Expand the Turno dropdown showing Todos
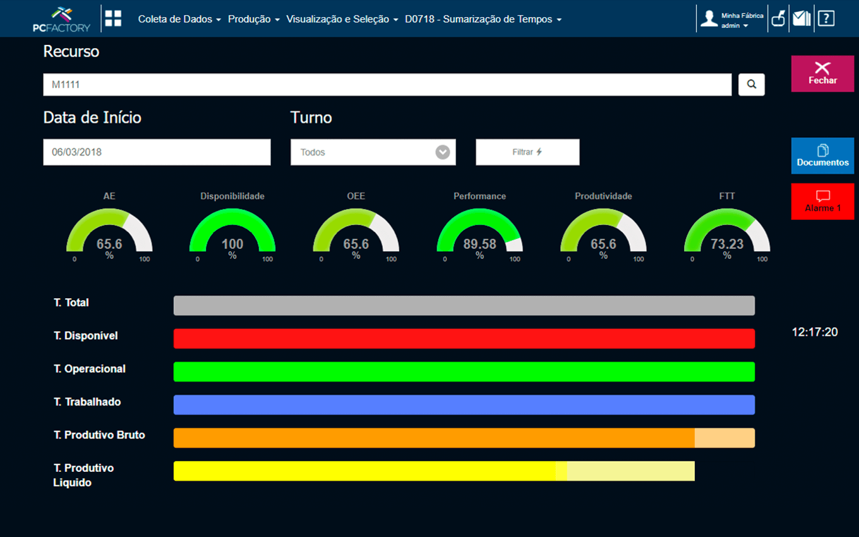859x537 pixels. click(x=373, y=152)
